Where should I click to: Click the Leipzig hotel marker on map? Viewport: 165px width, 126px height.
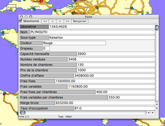coord(132,8)
